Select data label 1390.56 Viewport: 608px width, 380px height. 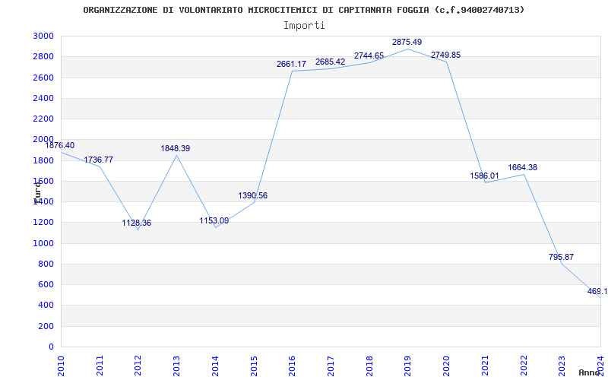253,195
